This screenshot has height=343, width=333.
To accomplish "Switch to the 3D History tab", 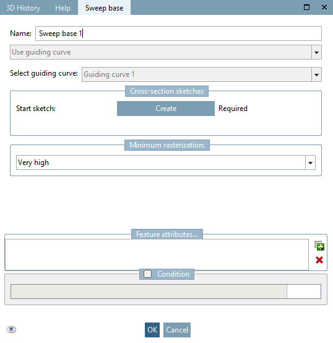I will [x=23, y=8].
